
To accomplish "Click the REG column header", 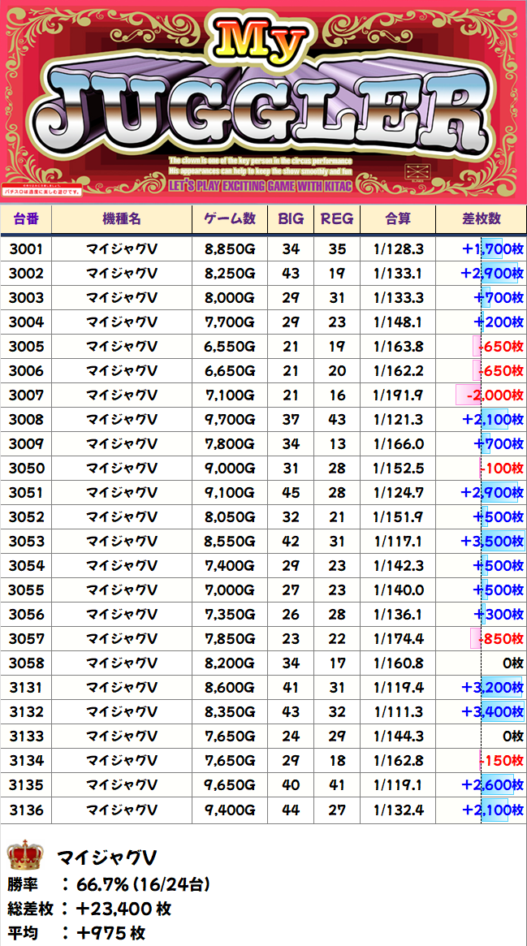I will [336, 218].
